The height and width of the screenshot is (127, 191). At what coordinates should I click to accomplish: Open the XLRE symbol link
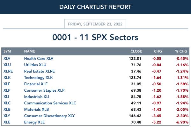coord(8,71)
